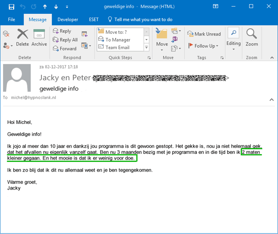Click the greeting 'Hoi Michel,'

[20, 122]
